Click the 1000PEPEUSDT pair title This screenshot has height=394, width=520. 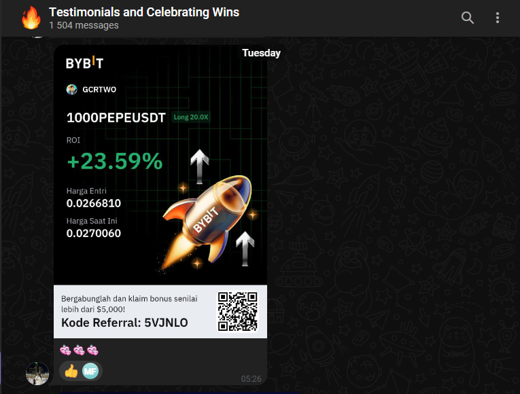pos(116,118)
